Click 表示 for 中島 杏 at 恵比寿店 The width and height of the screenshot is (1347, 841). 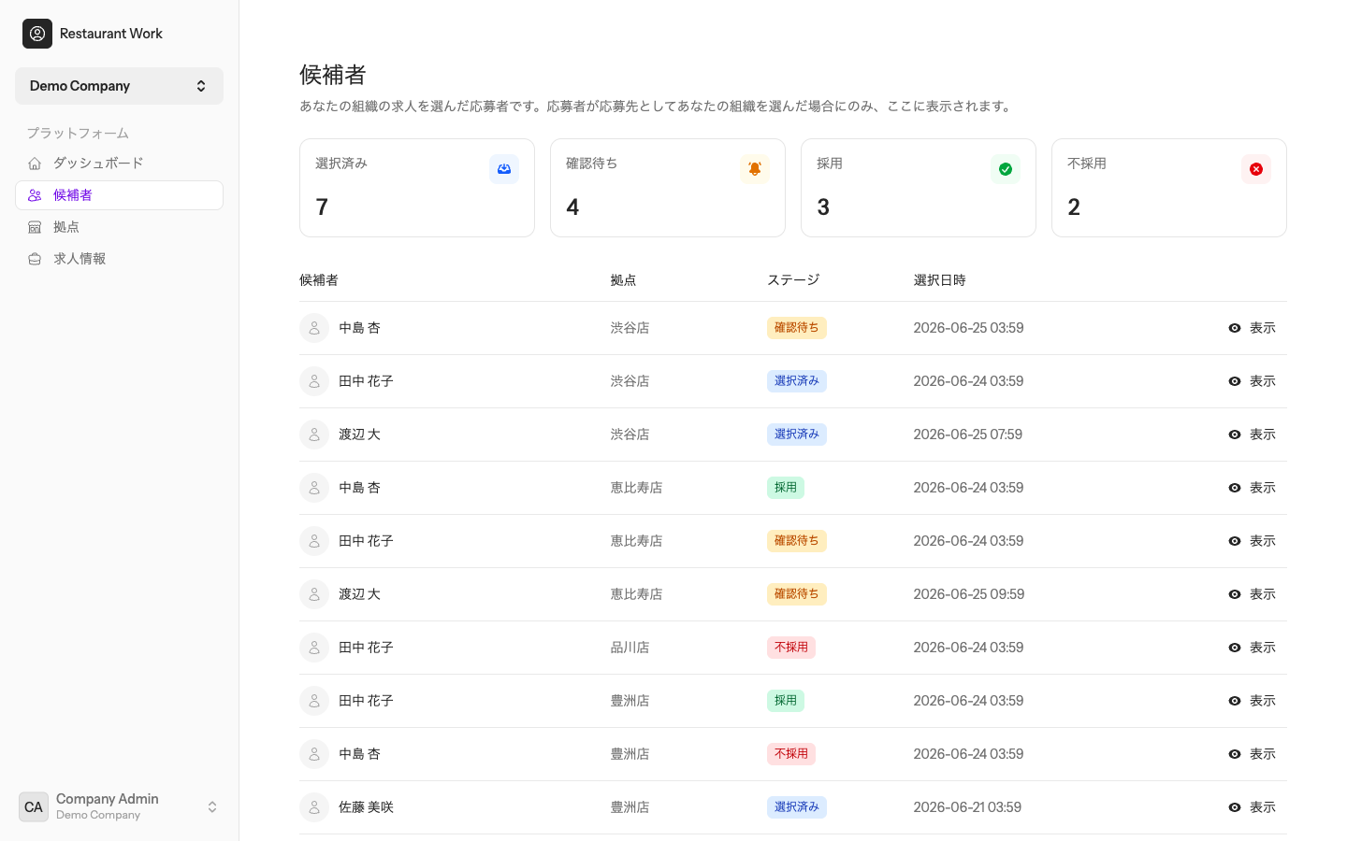(x=1253, y=488)
